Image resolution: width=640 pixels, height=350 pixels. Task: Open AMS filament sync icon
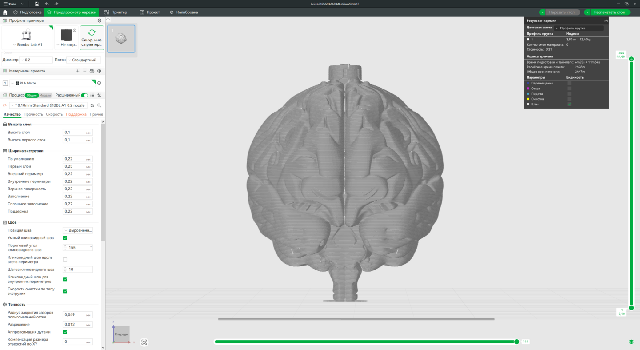(x=92, y=71)
